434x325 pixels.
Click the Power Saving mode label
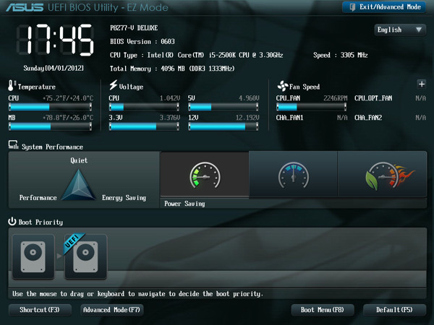tap(184, 204)
